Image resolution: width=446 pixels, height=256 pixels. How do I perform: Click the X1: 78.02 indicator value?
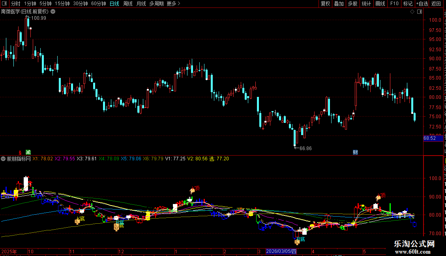tap(43, 159)
